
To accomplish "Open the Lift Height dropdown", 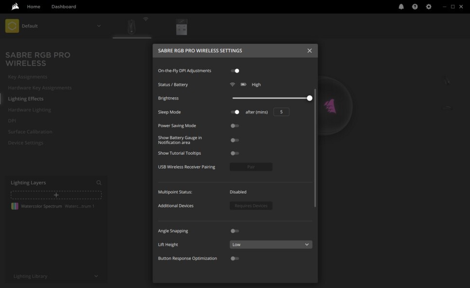I will coord(271,245).
